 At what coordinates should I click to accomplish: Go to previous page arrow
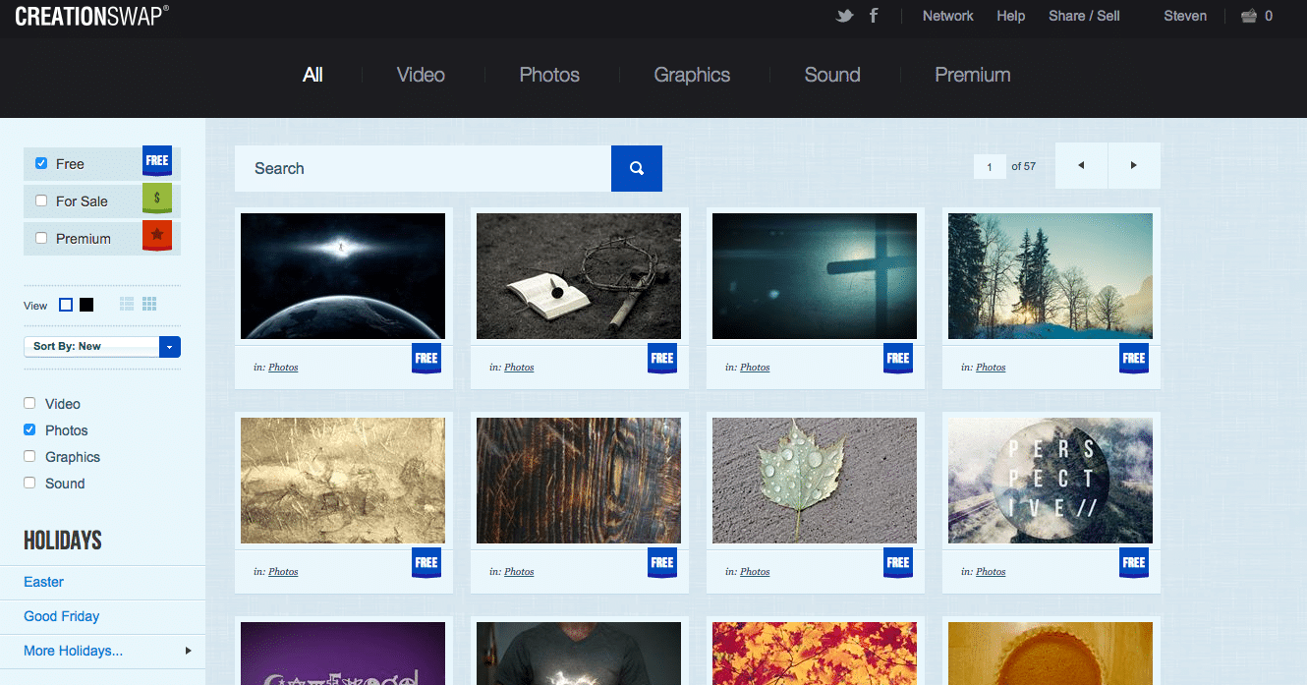pos(1081,165)
